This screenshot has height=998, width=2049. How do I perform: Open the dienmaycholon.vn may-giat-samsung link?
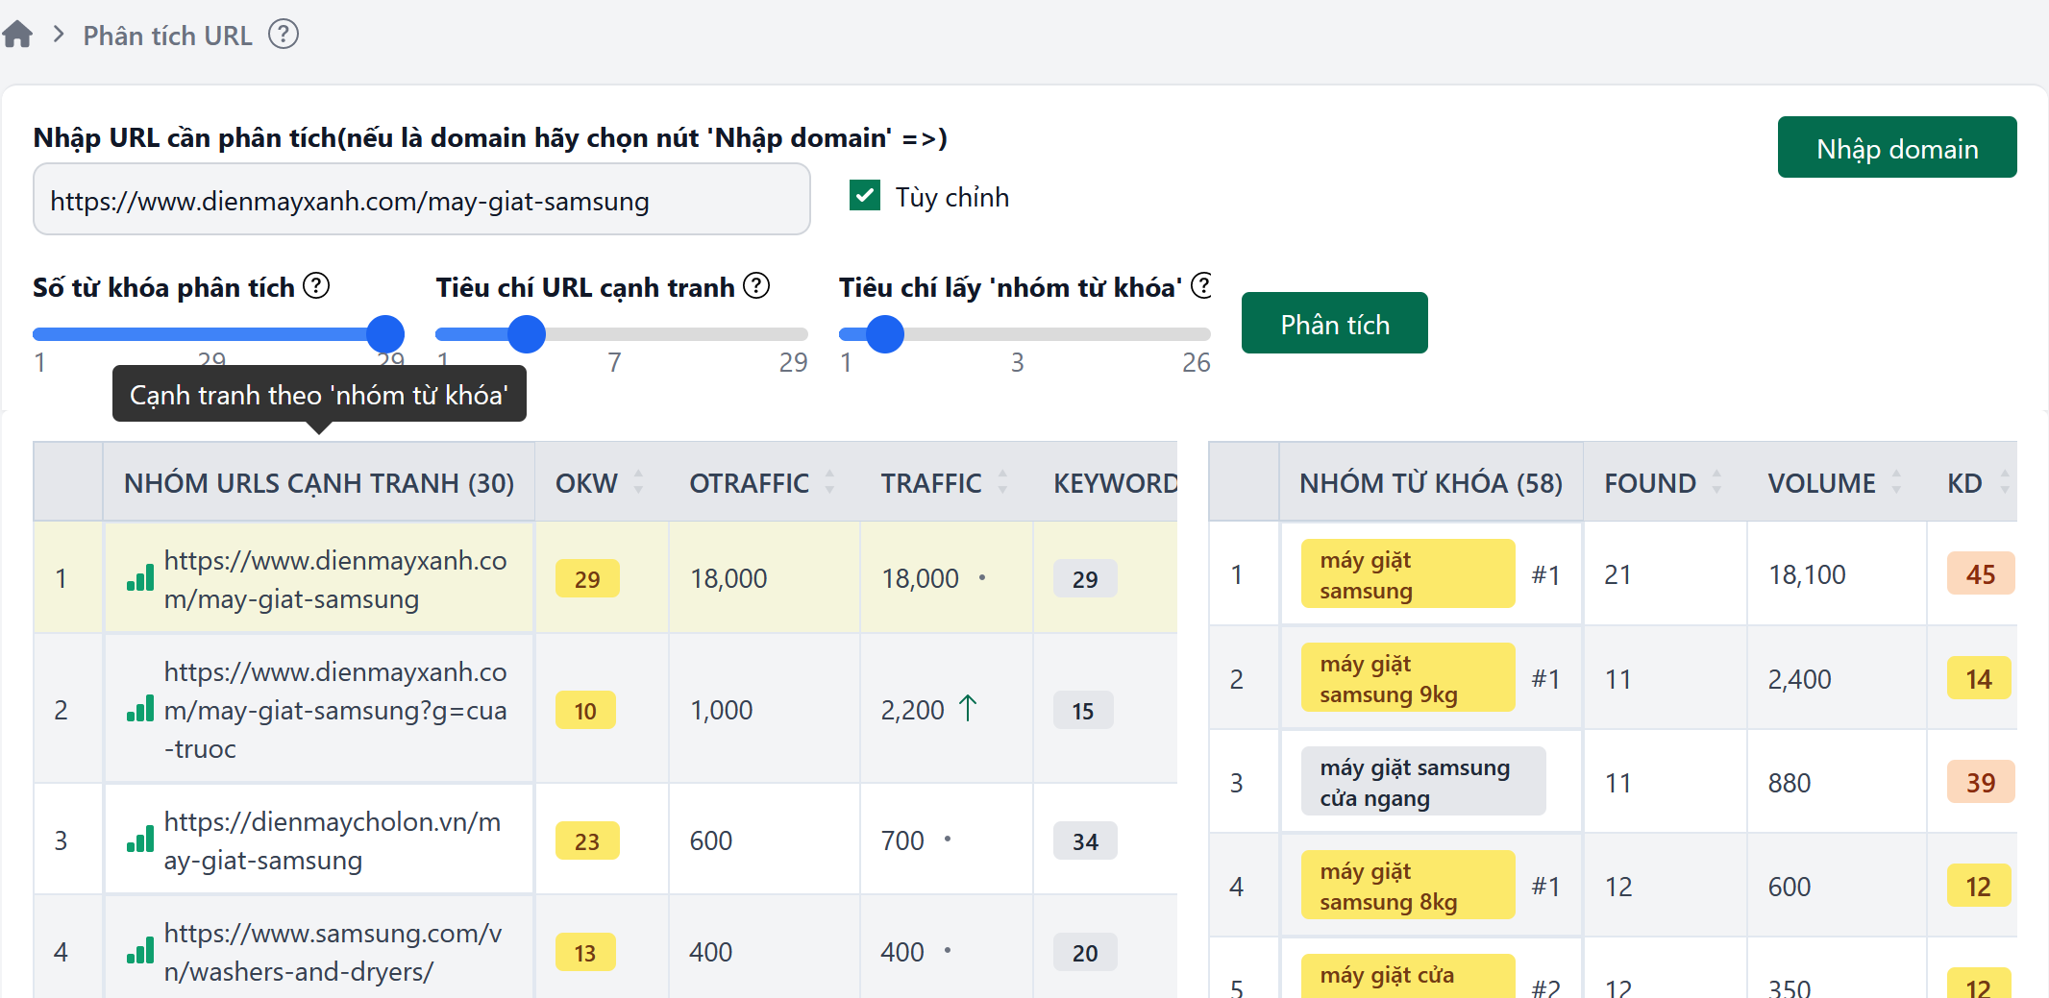(332, 840)
